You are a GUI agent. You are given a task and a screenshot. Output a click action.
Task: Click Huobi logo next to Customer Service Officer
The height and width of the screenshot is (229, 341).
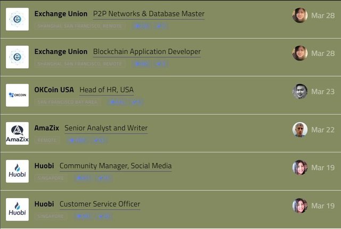[17, 209]
